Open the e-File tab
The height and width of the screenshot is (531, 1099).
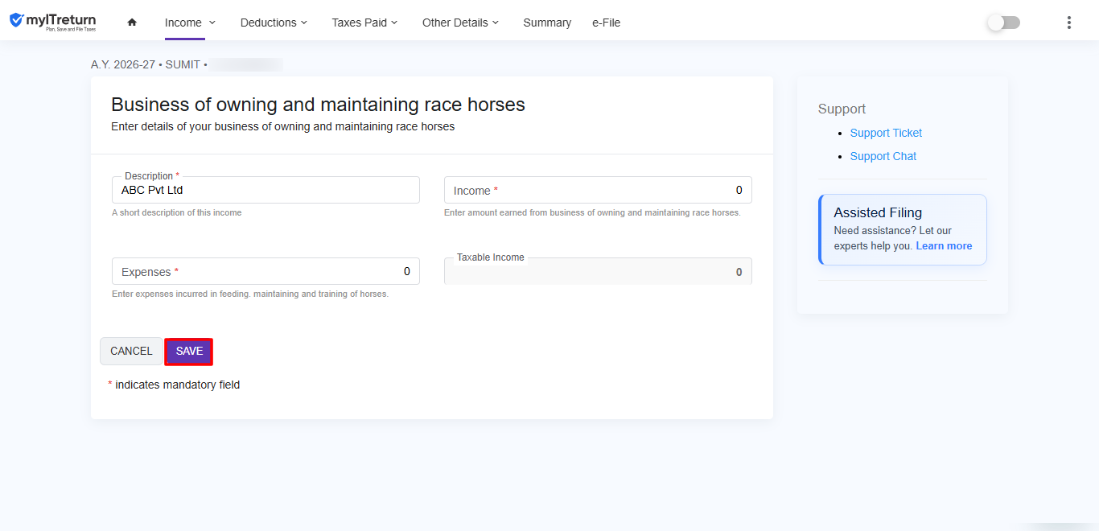(x=606, y=23)
